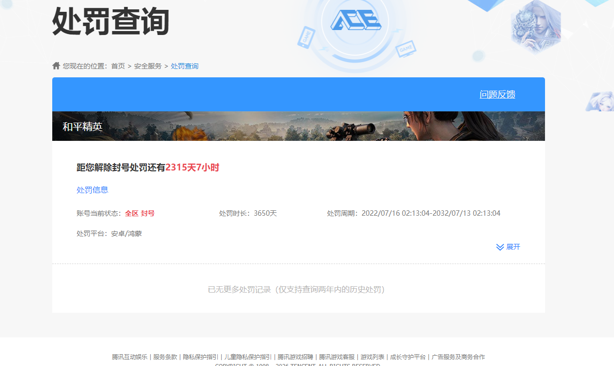Collapse the 处罚信息 section label

pos(92,190)
